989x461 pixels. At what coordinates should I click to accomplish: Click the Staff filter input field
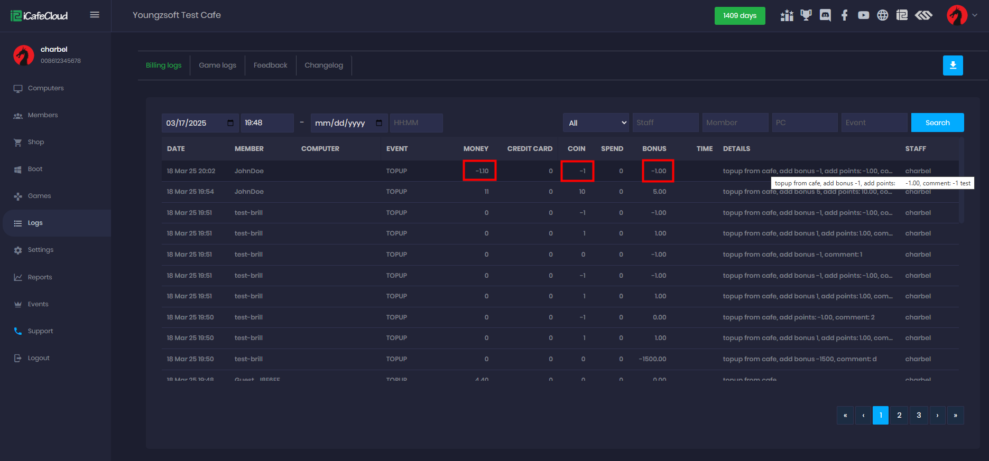(665, 123)
